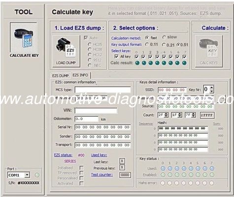The width and height of the screenshot is (234, 197).
Task: Click the port connection status indicator light
Action: point(37,175)
